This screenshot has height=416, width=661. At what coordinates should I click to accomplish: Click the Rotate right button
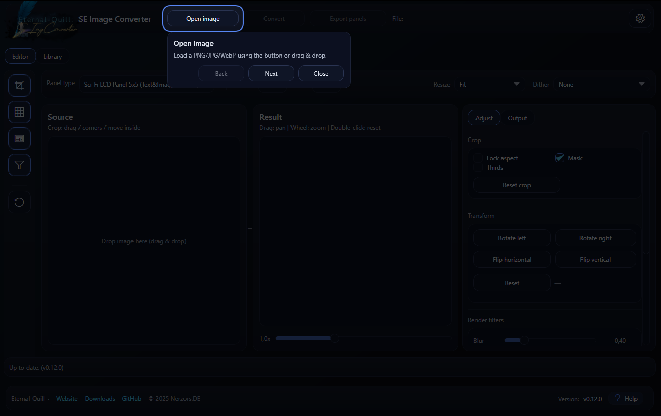click(x=595, y=238)
